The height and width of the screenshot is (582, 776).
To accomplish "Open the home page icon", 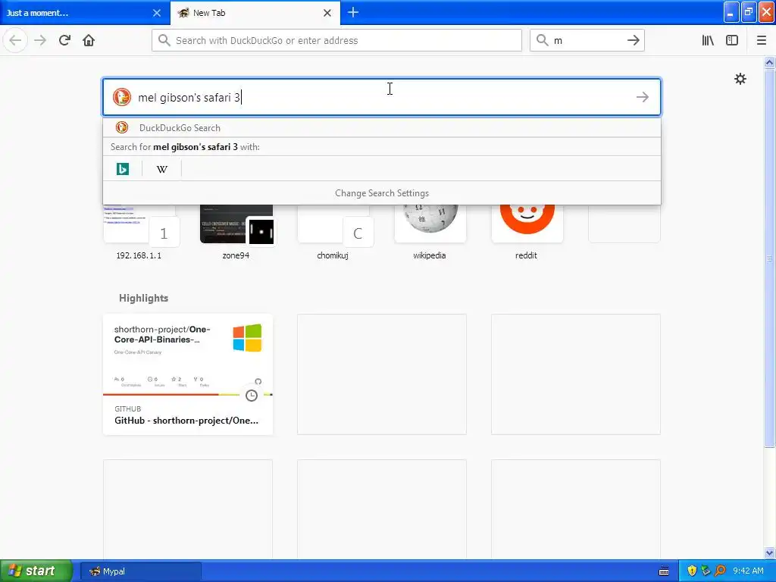I will [x=89, y=40].
